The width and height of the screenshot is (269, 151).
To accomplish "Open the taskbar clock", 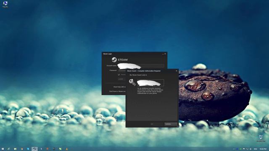I will coord(263,149).
